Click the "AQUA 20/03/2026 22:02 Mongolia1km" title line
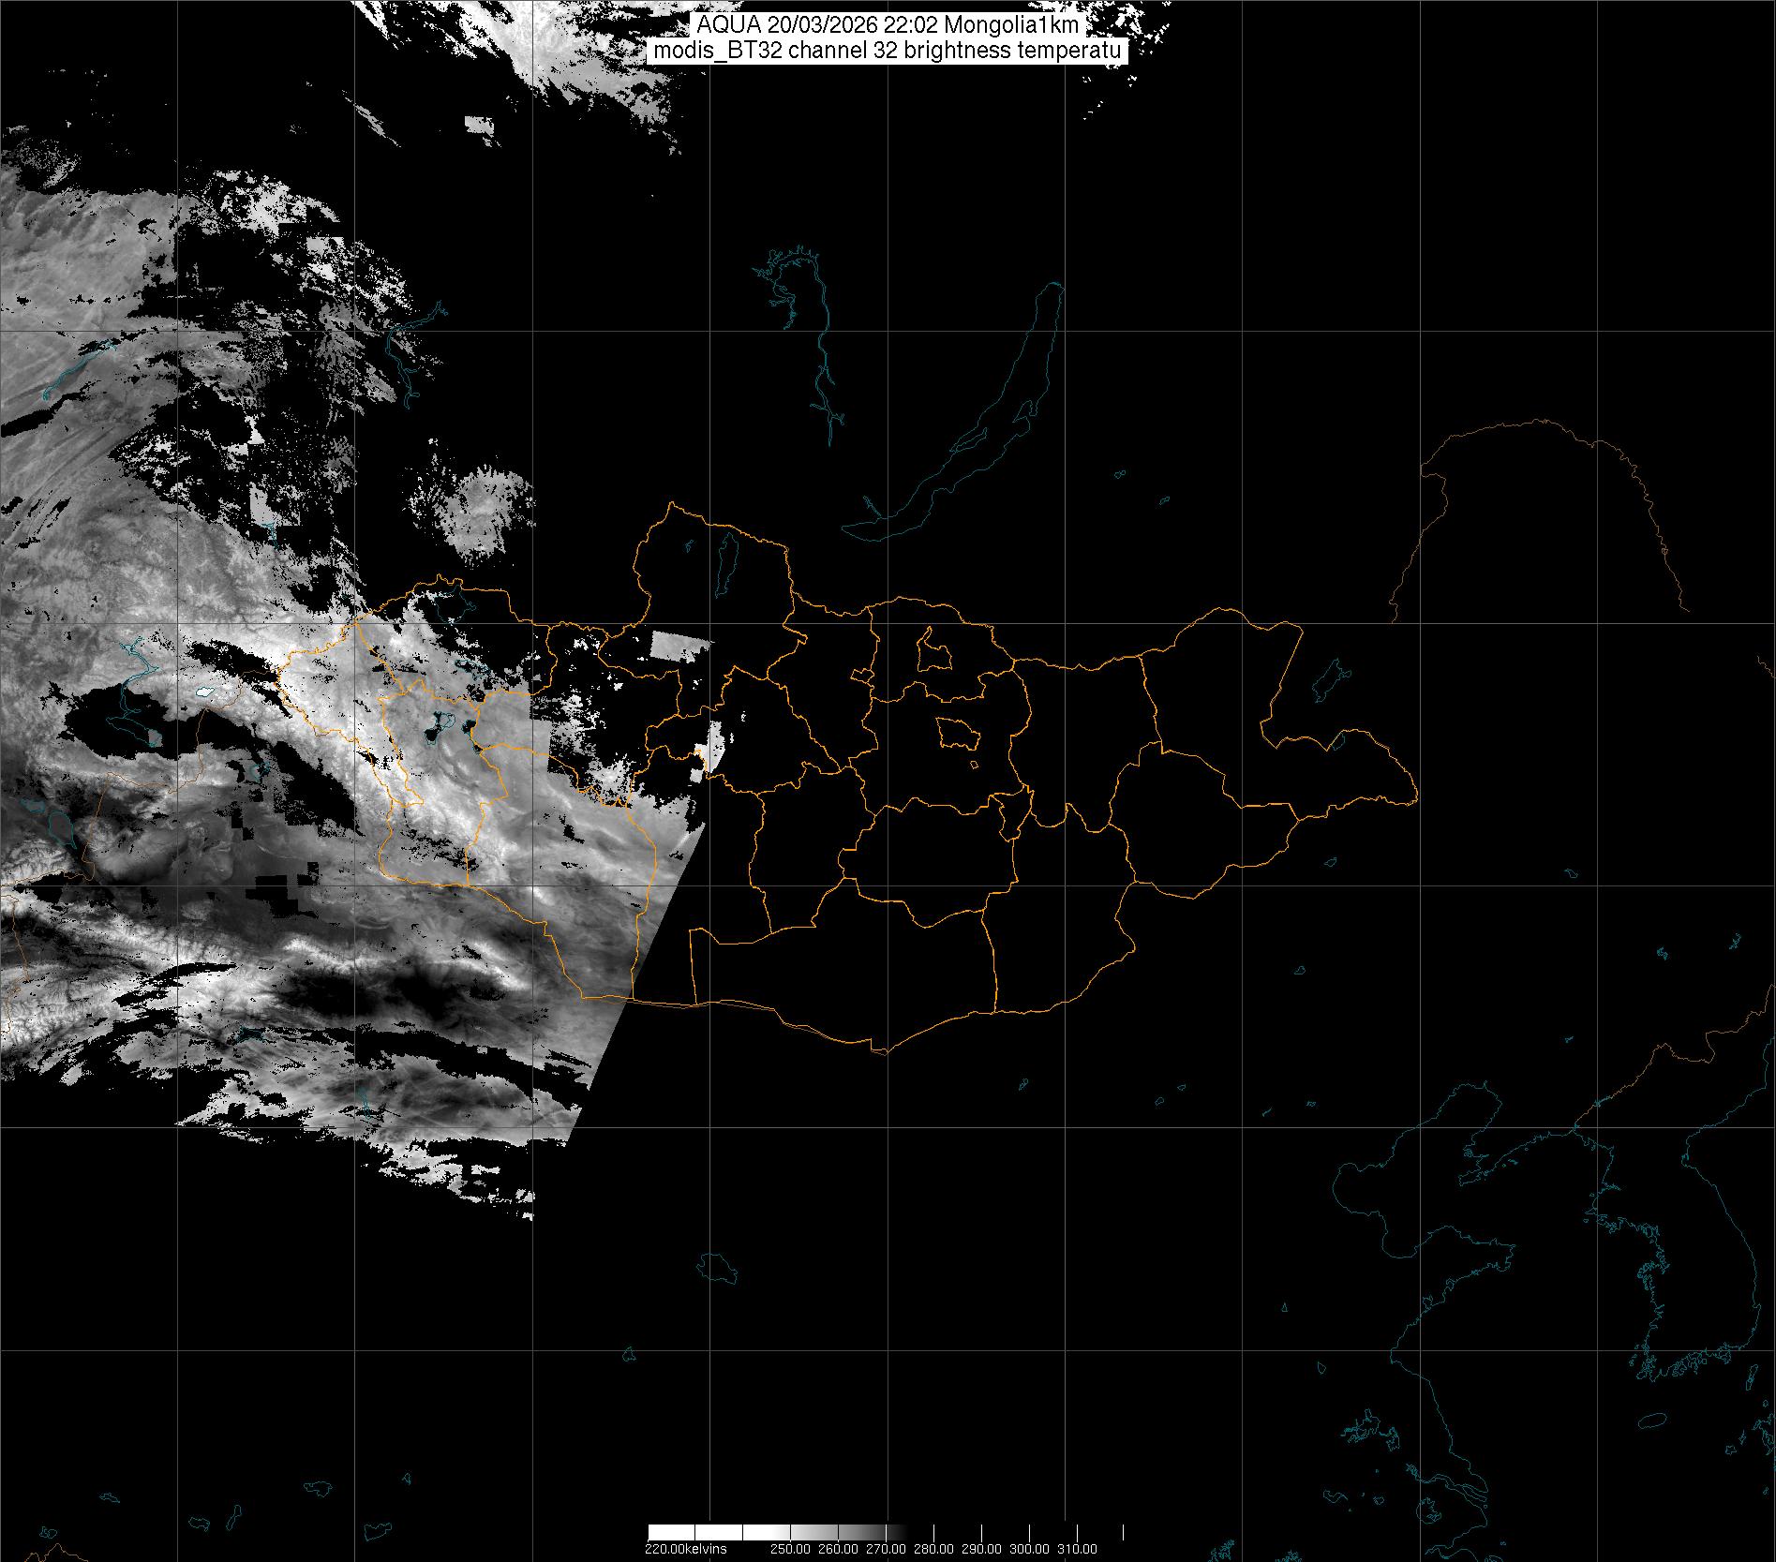The height and width of the screenshot is (1562, 1776). (888, 26)
